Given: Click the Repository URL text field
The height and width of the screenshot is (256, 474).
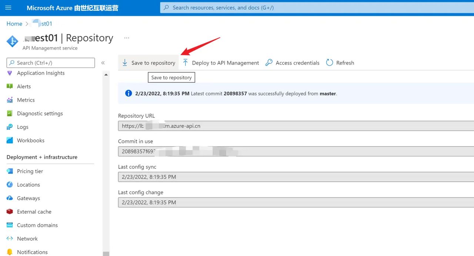Looking at the screenshot, I should (296, 126).
